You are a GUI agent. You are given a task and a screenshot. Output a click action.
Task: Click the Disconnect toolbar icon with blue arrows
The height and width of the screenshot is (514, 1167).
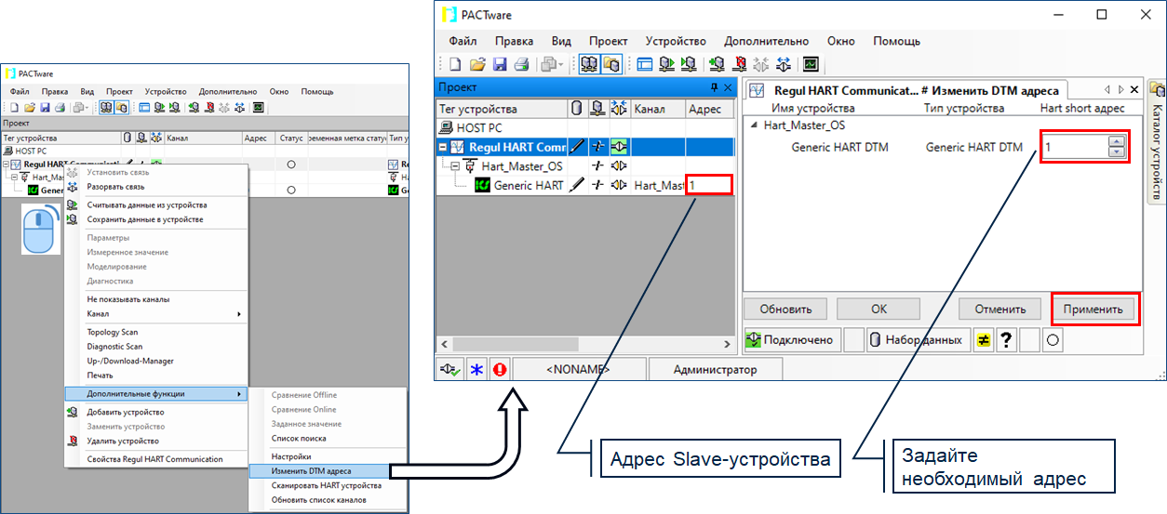[x=785, y=64]
